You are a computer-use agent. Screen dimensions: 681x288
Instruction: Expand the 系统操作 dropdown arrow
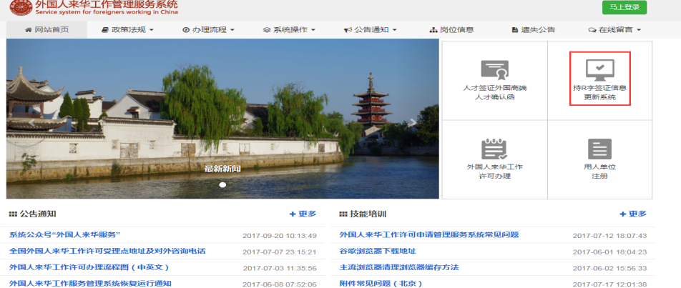click(313, 30)
